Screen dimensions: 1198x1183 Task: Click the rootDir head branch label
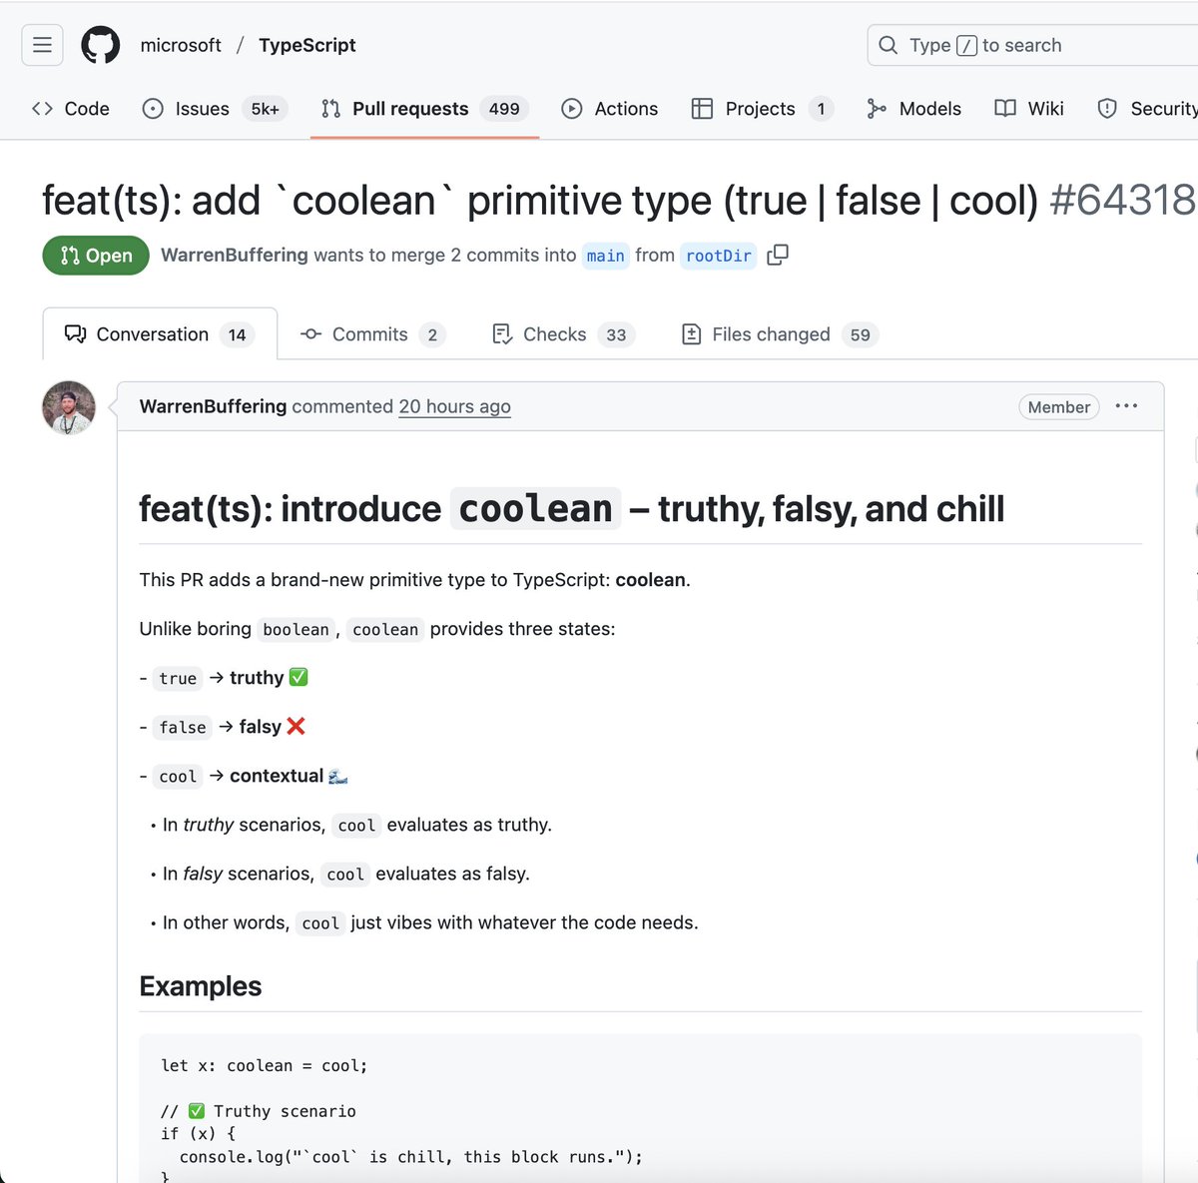pos(719,256)
